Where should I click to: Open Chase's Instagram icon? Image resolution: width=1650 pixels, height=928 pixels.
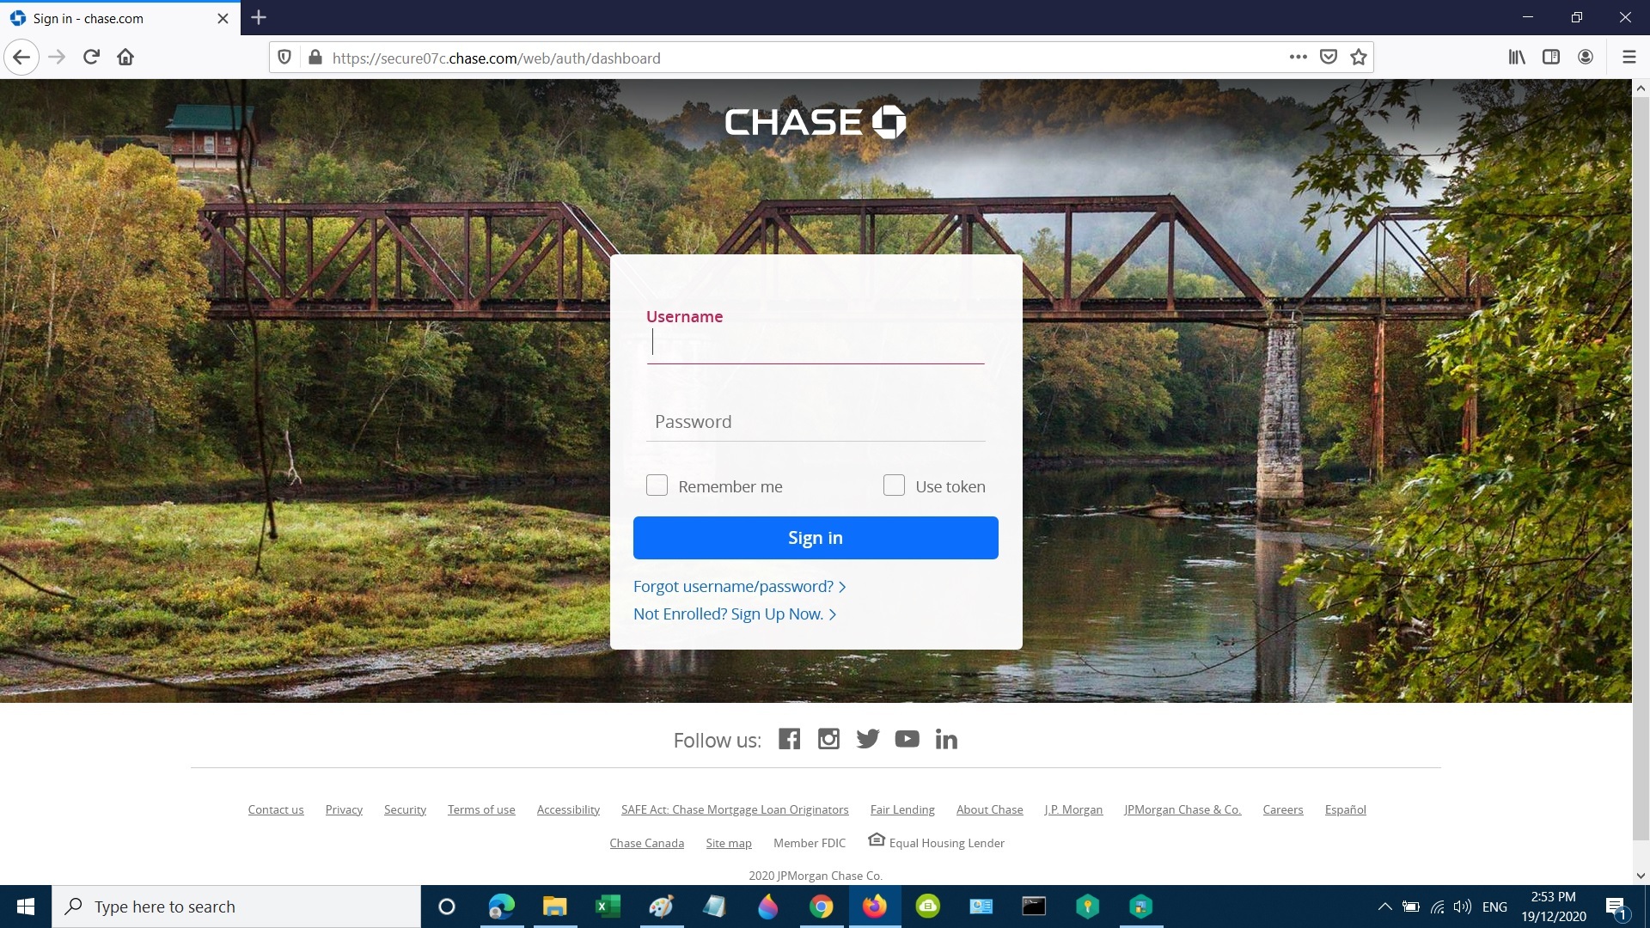coord(828,739)
